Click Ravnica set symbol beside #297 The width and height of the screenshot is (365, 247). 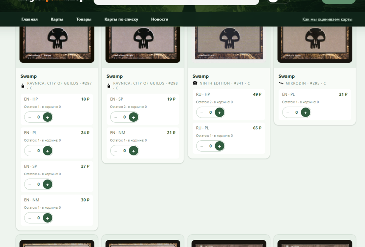pos(23,86)
